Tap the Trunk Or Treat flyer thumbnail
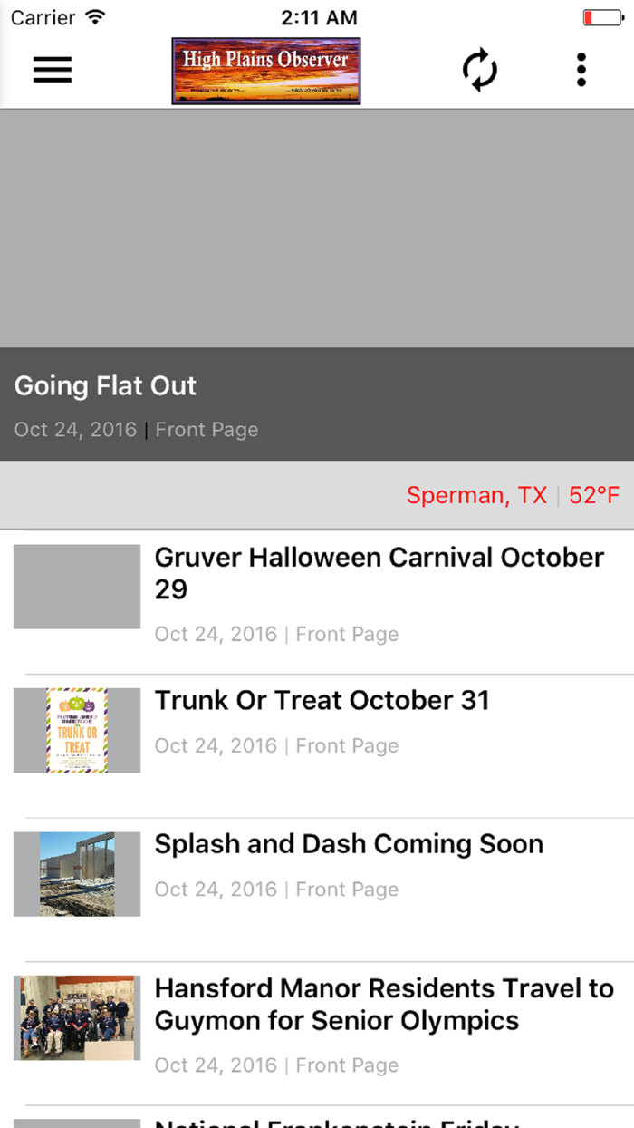Screen dimensions: 634x1128 coord(77,730)
